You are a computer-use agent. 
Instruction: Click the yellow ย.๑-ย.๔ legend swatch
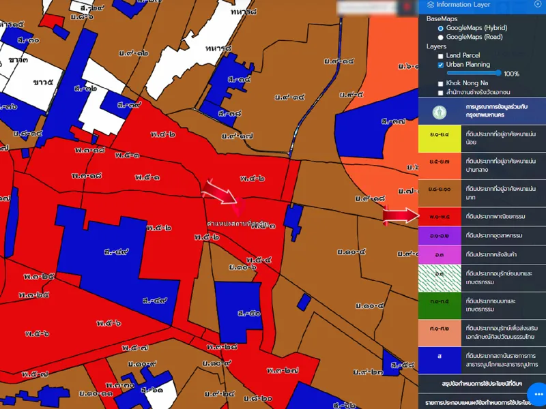(440, 138)
